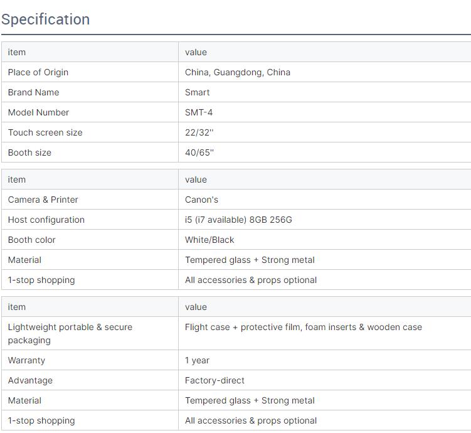Screen dimensions: 471x433
Task: Select the Lightweight portable & secure packaging label
Action: (x=70, y=333)
